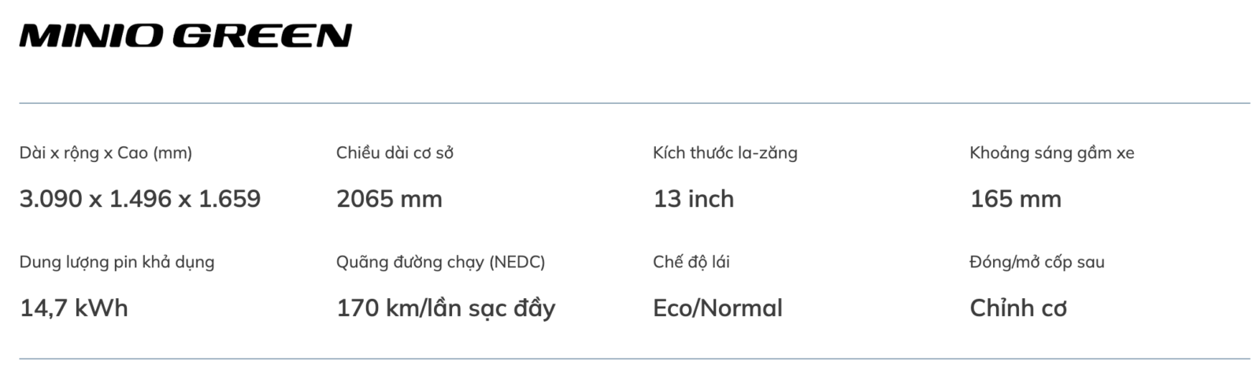This screenshot has width=1260, height=372.
Task: Select the Dài x rộng x Cao label
Action: point(106,153)
